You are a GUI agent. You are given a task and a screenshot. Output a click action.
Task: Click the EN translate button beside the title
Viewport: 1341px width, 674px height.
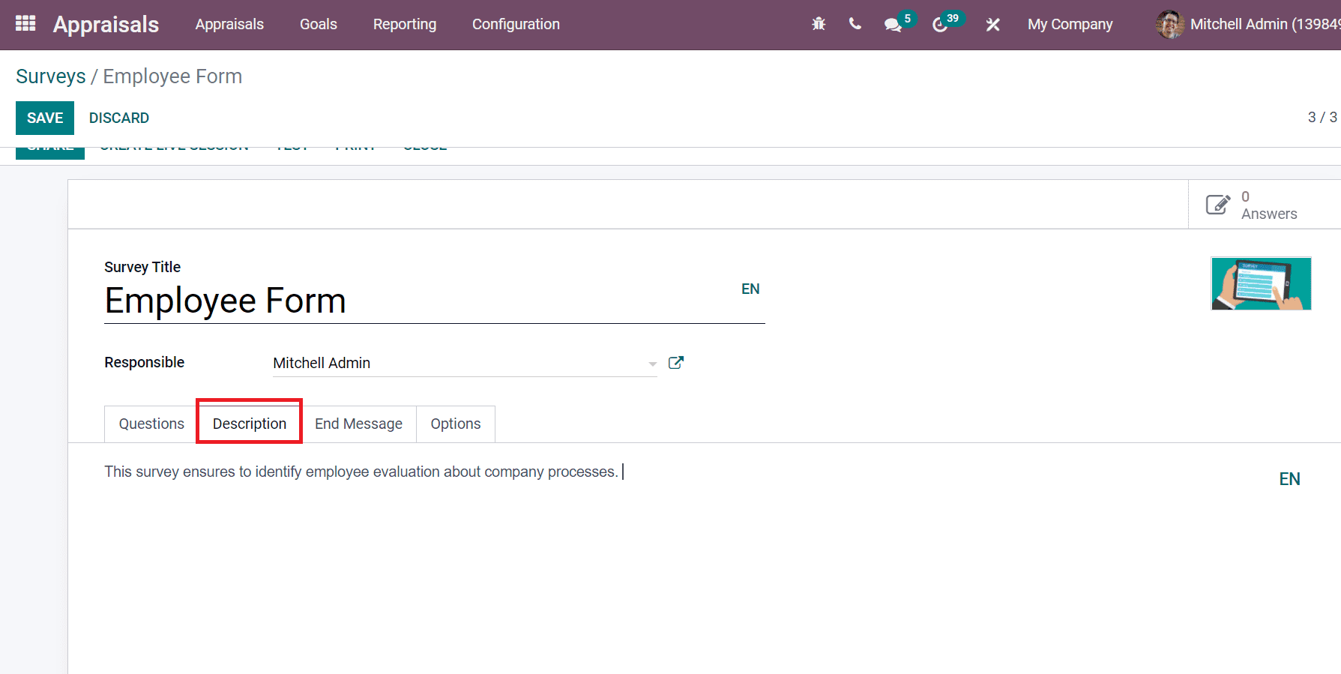(750, 289)
